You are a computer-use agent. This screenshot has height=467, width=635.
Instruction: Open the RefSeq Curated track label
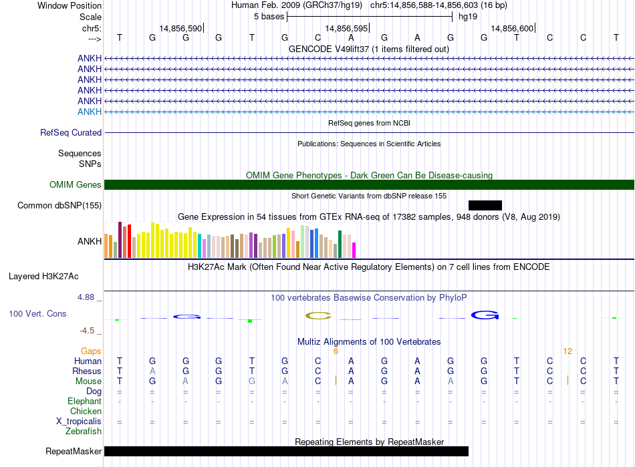pyautogui.click(x=71, y=133)
